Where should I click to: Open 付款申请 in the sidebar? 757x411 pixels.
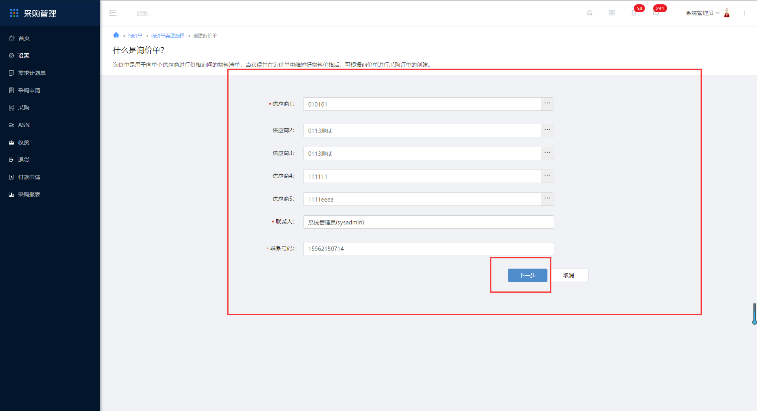click(x=50, y=177)
